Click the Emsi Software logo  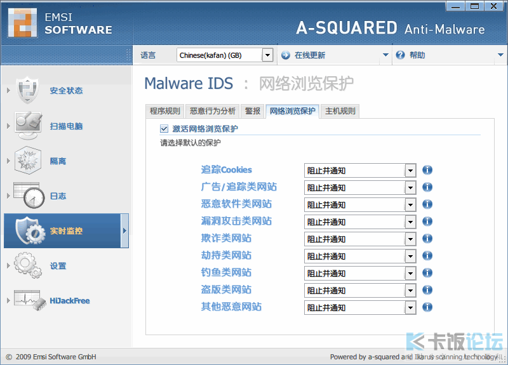tap(23, 23)
